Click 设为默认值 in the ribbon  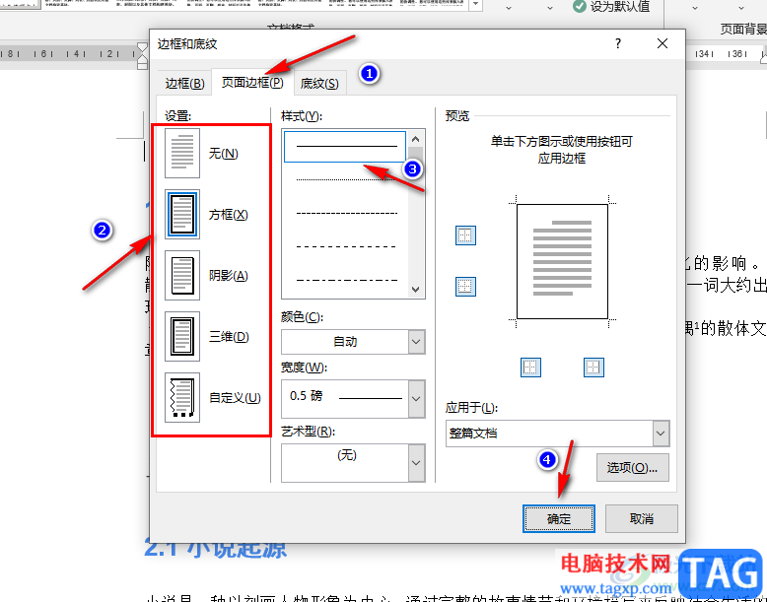[611, 6]
